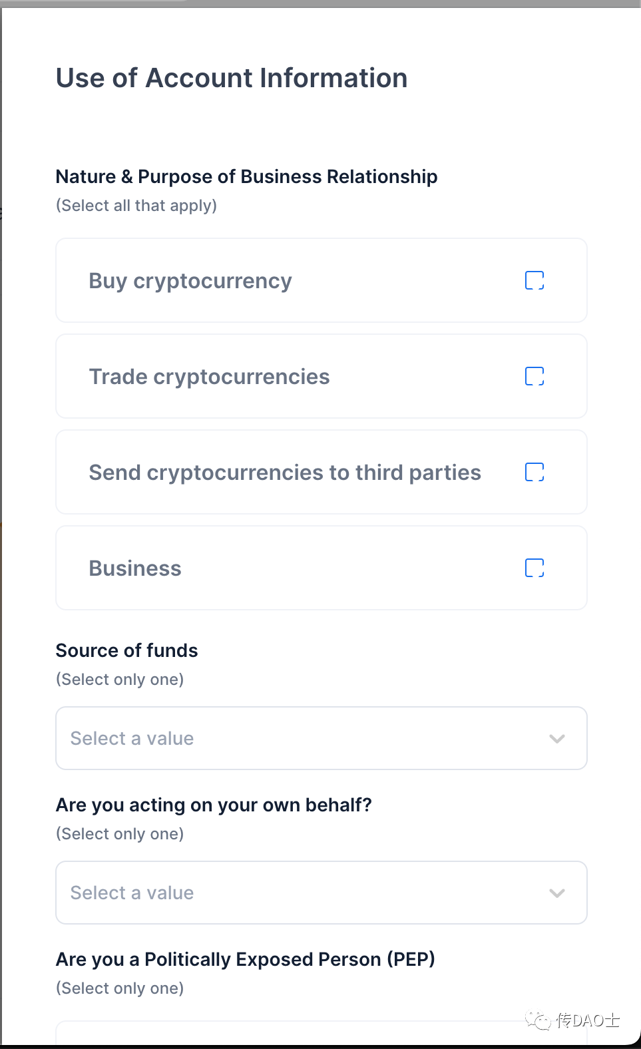Click the Source of funds chevron arrow
641x1049 pixels.
click(x=557, y=738)
